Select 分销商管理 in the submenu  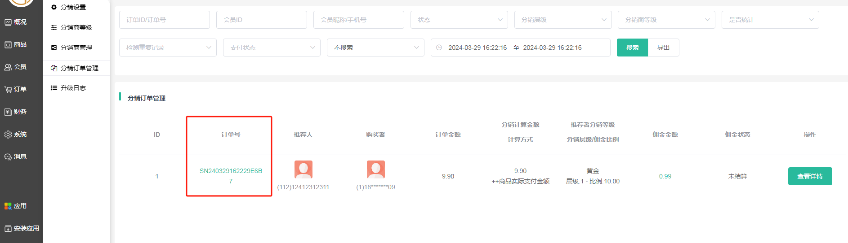click(76, 48)
